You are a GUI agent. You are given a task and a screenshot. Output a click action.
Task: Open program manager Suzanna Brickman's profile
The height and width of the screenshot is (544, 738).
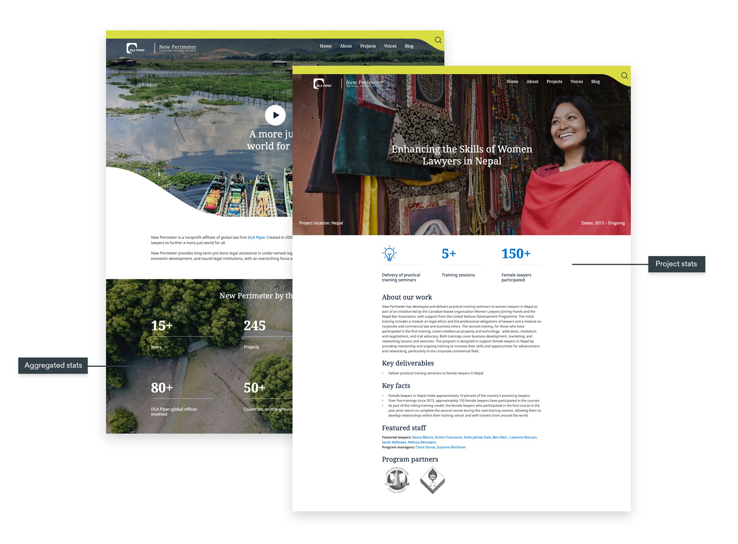click(451, 448)
